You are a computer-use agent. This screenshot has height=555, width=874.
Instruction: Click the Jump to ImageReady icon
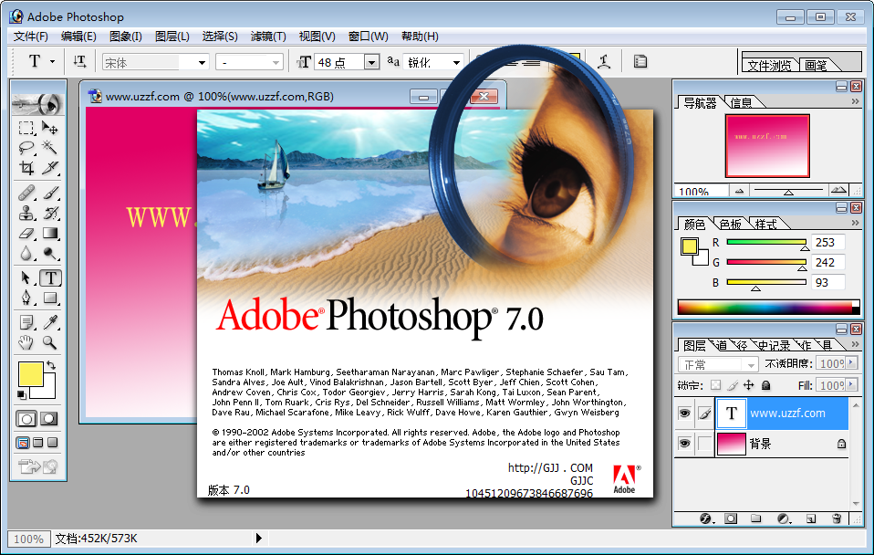[x=38, y=466]
